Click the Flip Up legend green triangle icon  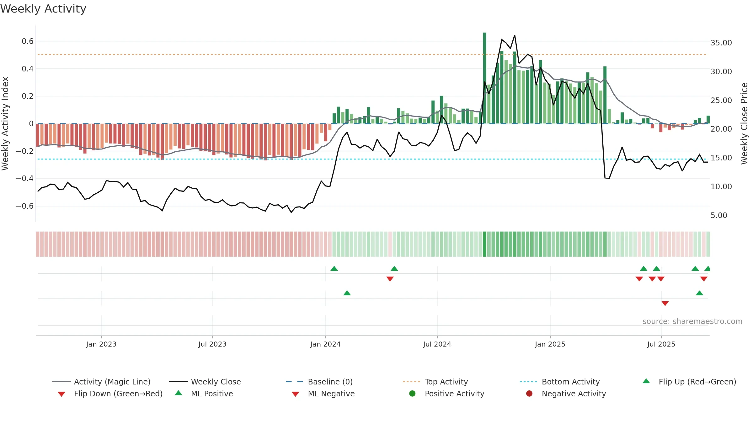point(646,381)
